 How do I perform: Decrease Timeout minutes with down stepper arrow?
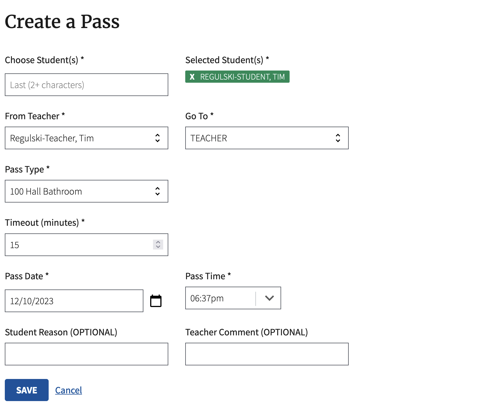158,247
